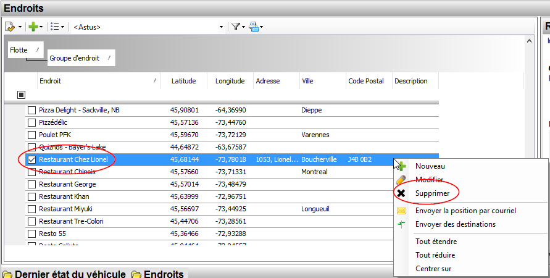Click the edit document icon in toolbar
The image size is (550, 278).
(10, 27)
